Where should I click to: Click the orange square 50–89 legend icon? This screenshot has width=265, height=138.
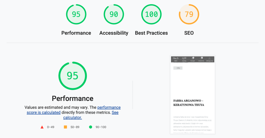pos(65,127)
